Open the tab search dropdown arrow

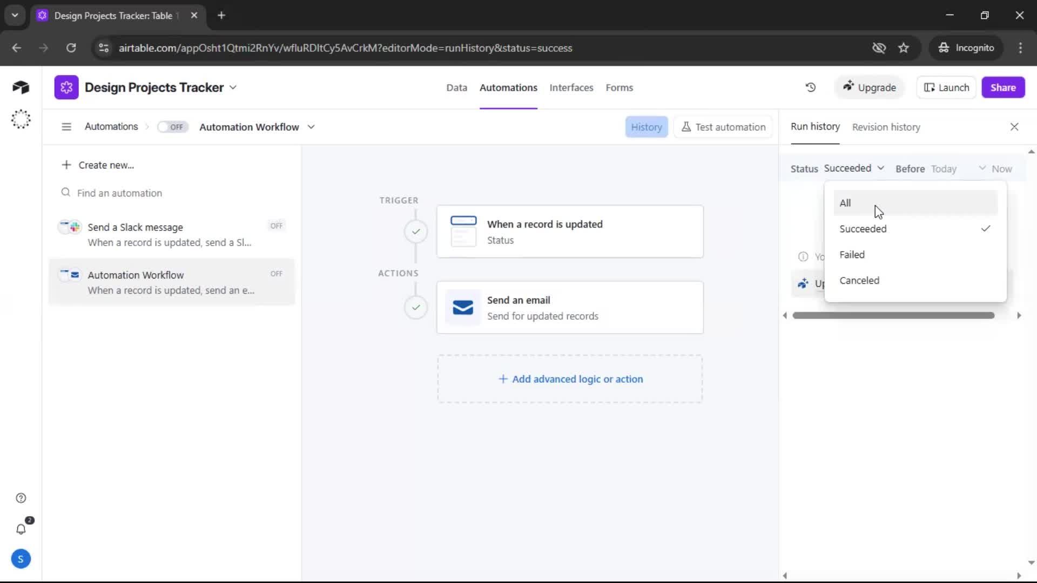[15, 16]
